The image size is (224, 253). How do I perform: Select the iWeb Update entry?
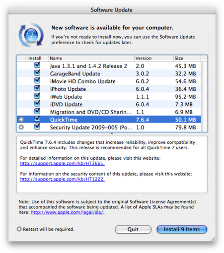[x=66, y=97]
